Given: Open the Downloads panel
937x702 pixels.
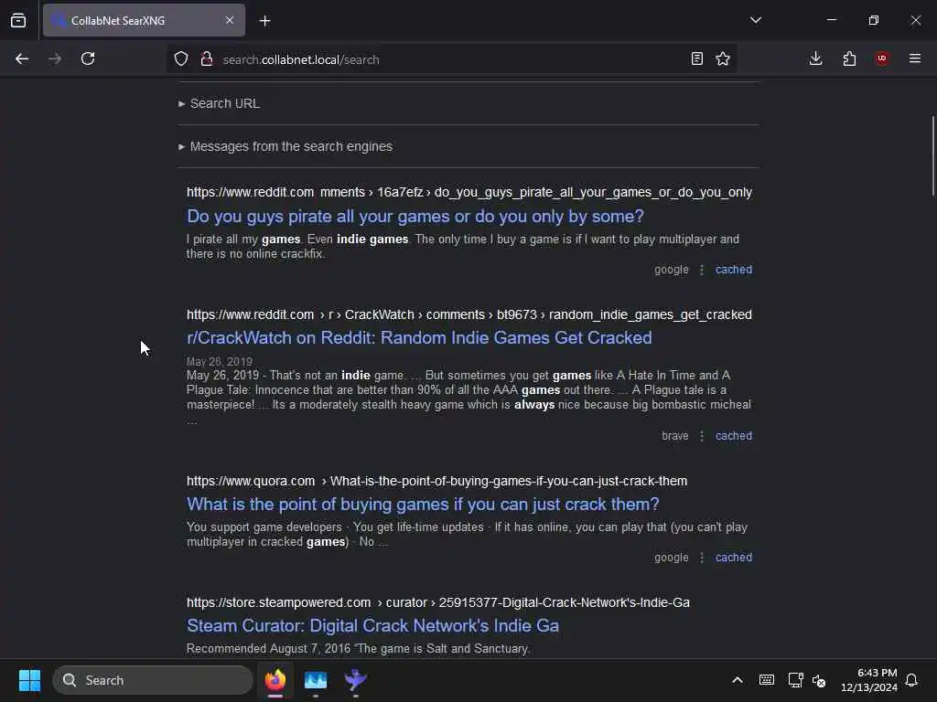Looking at the screenshot, I should click(815, 58).
